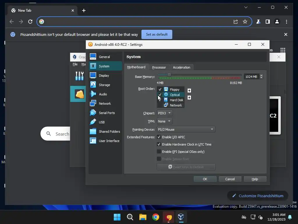Enable EFI (special OSes only)
The height and width of the screenshot is (224, 298).
159,151
